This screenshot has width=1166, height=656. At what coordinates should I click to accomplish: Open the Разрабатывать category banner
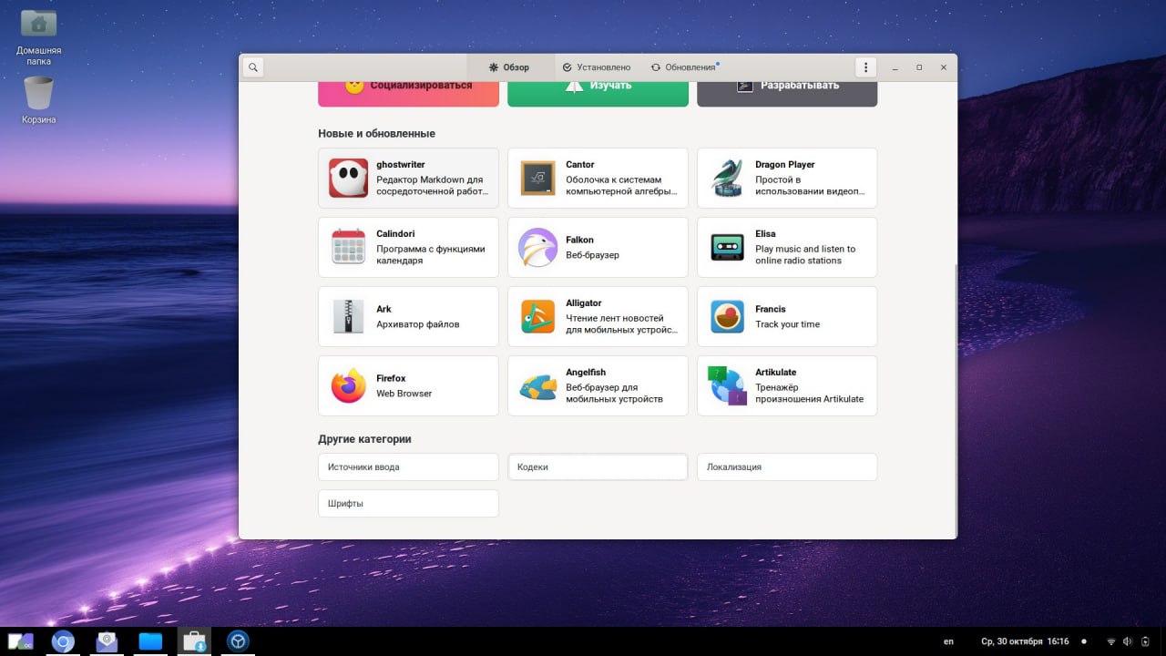[787, 94]
